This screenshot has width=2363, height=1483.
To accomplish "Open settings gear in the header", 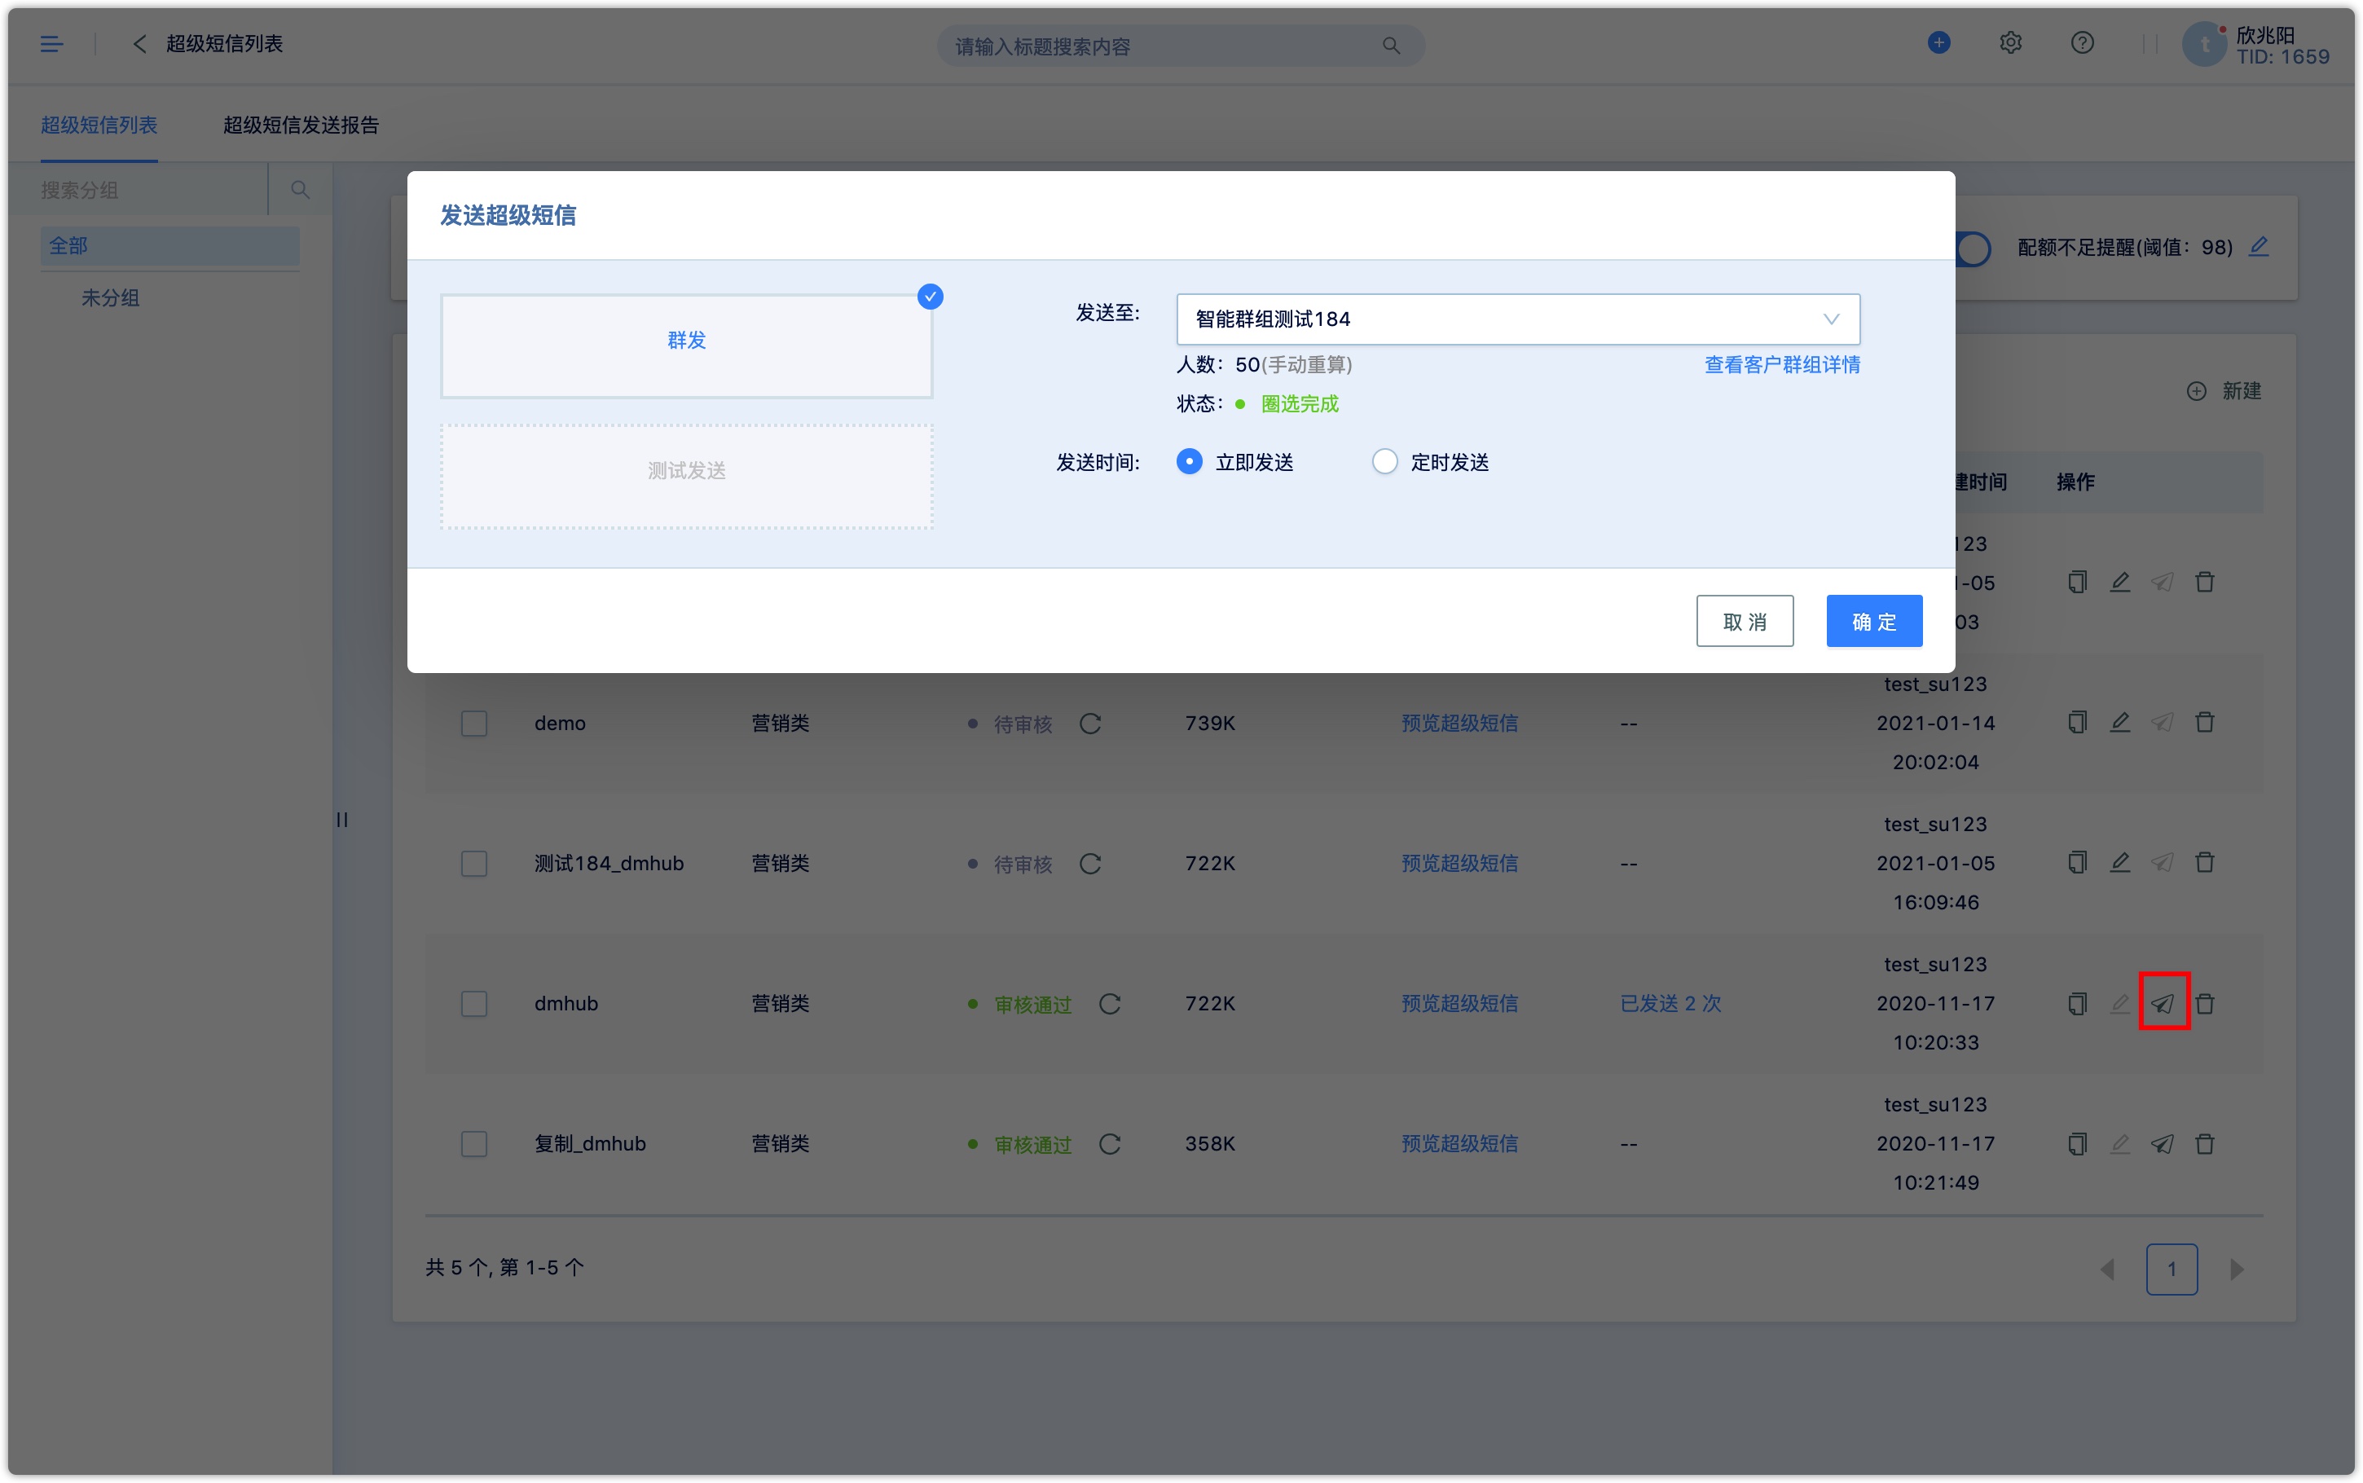I will (2010, 43).
